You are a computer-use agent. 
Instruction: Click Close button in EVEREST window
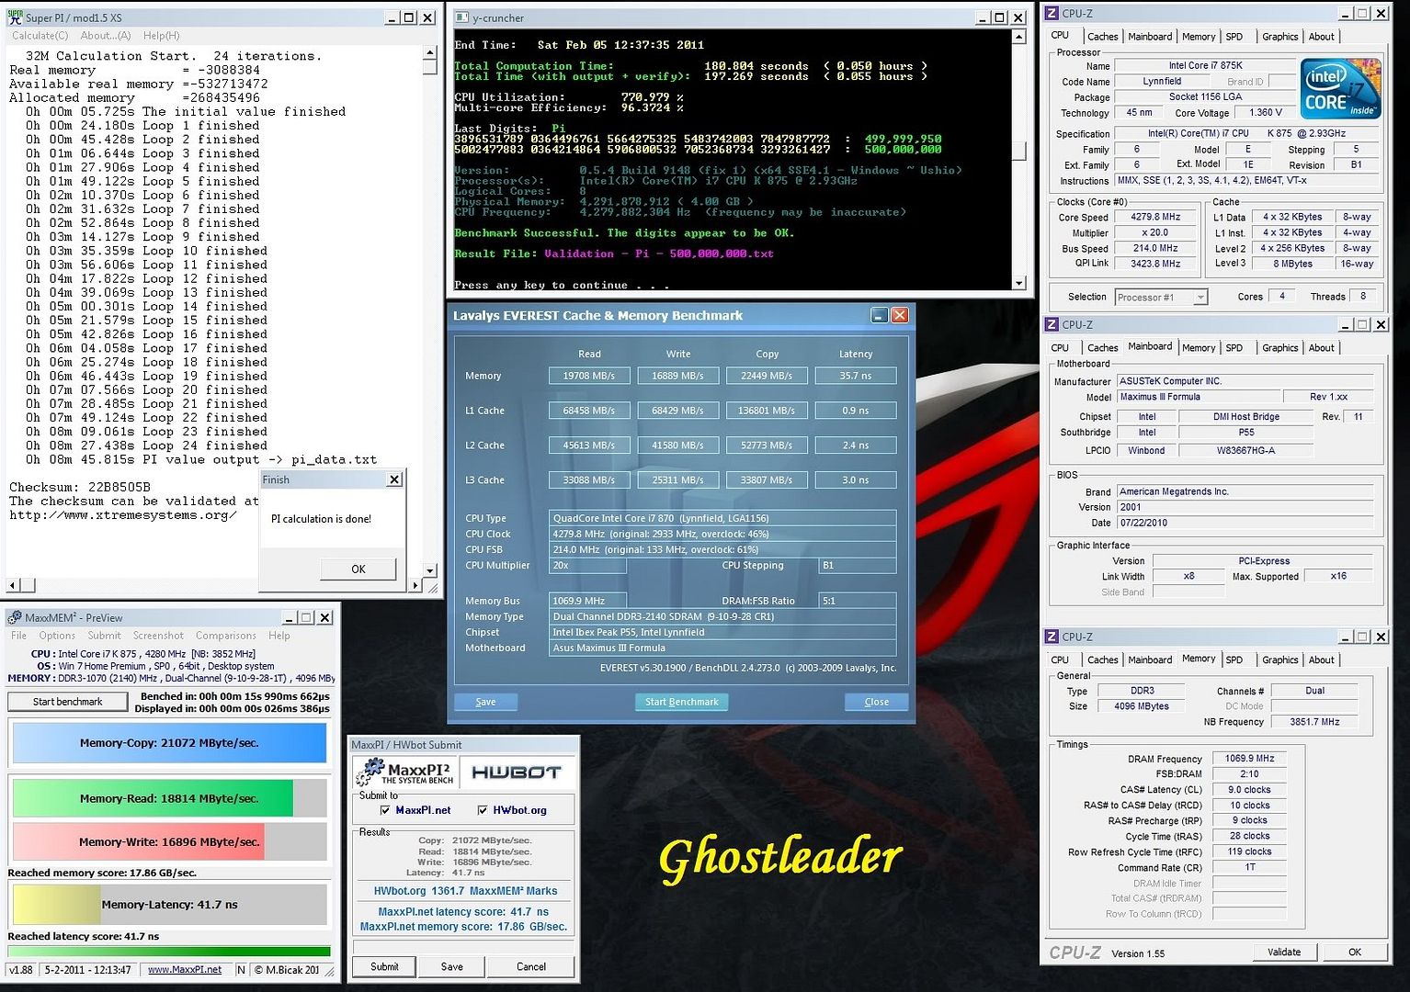(x=876, y=702)
